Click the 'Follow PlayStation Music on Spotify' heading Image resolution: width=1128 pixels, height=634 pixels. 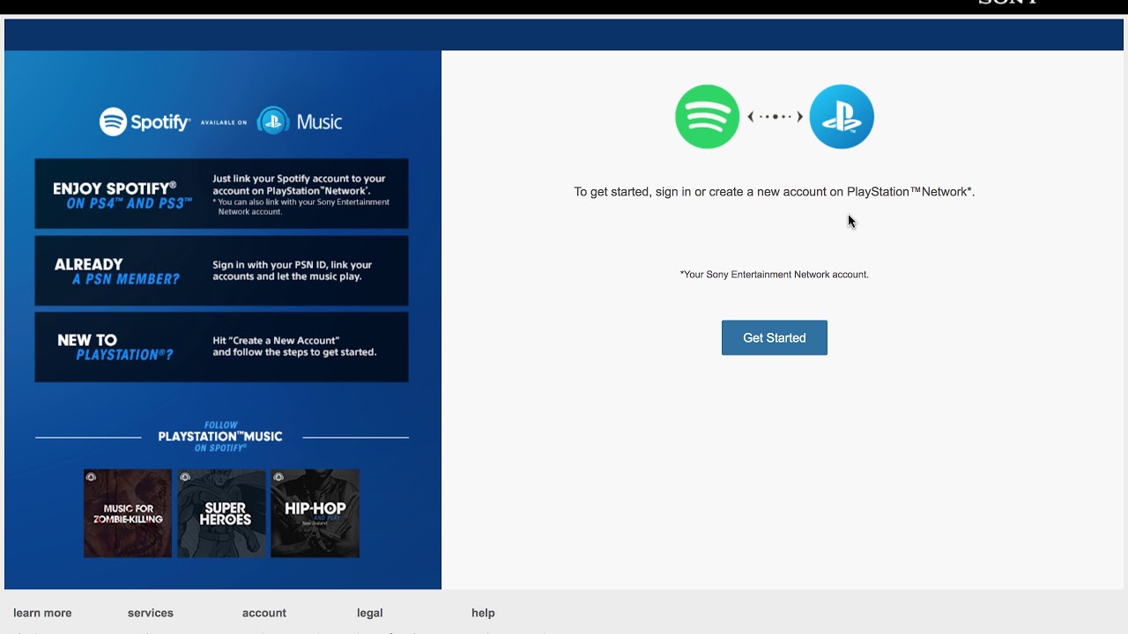click(220, 437)
